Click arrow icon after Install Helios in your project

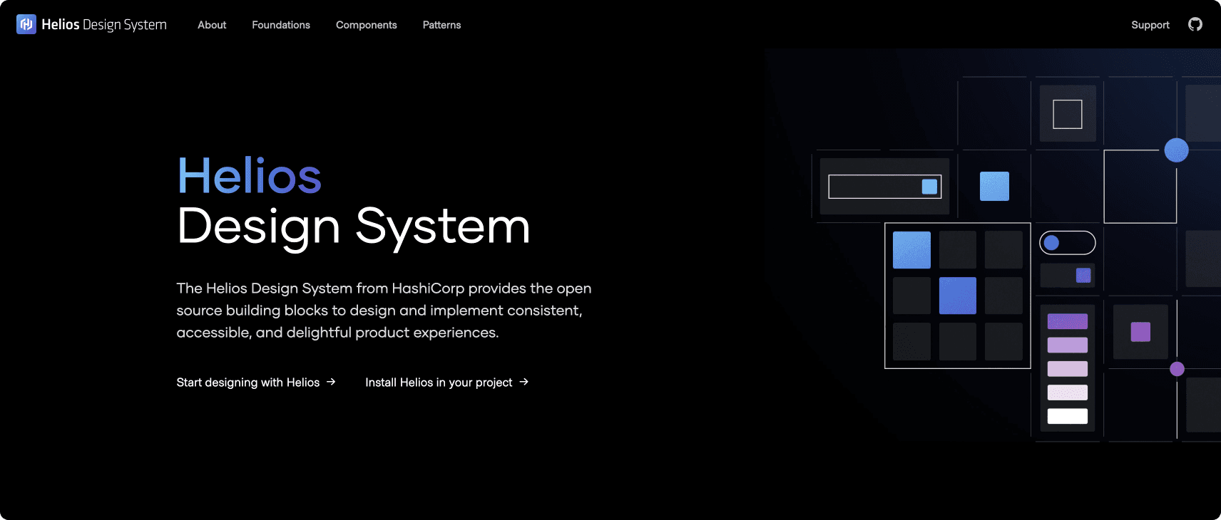[x=524, y=382]
